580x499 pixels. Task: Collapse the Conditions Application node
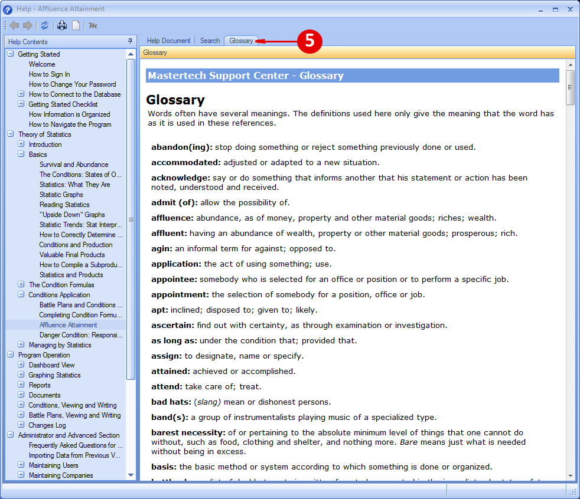(x=21, y=294)
